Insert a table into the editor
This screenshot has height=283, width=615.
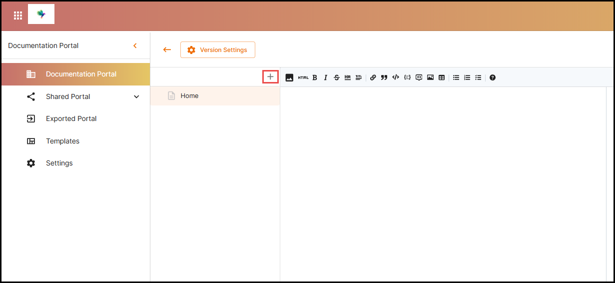[442, 77]
